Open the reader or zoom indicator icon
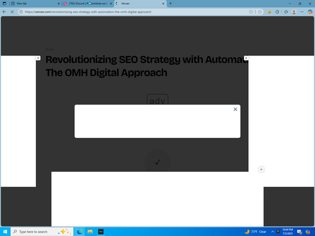 (251, 12)
